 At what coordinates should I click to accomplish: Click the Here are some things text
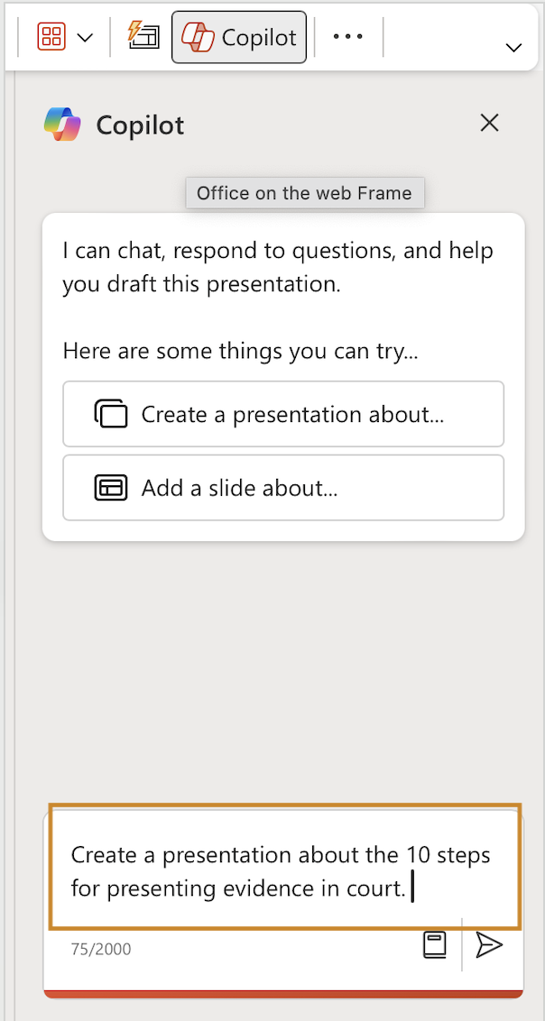(x=240, y=352)
